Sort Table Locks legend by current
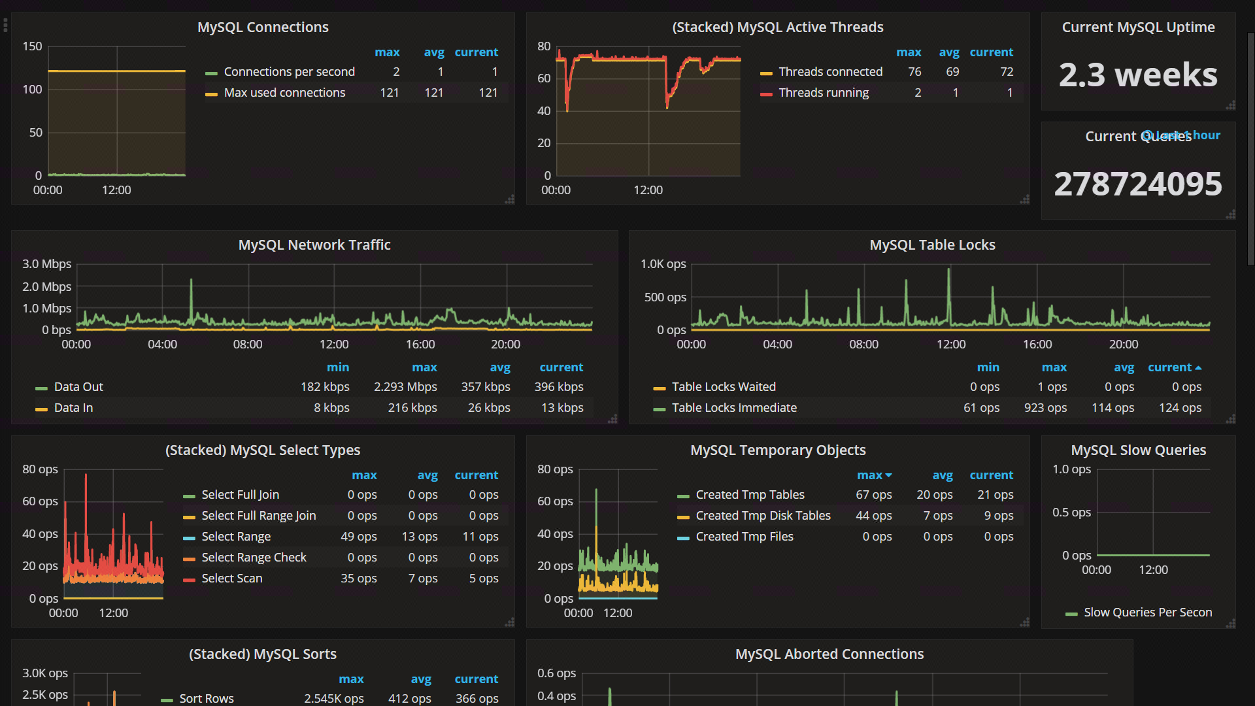Screen dimensions: 1255x706 (x=1175, y=367)
